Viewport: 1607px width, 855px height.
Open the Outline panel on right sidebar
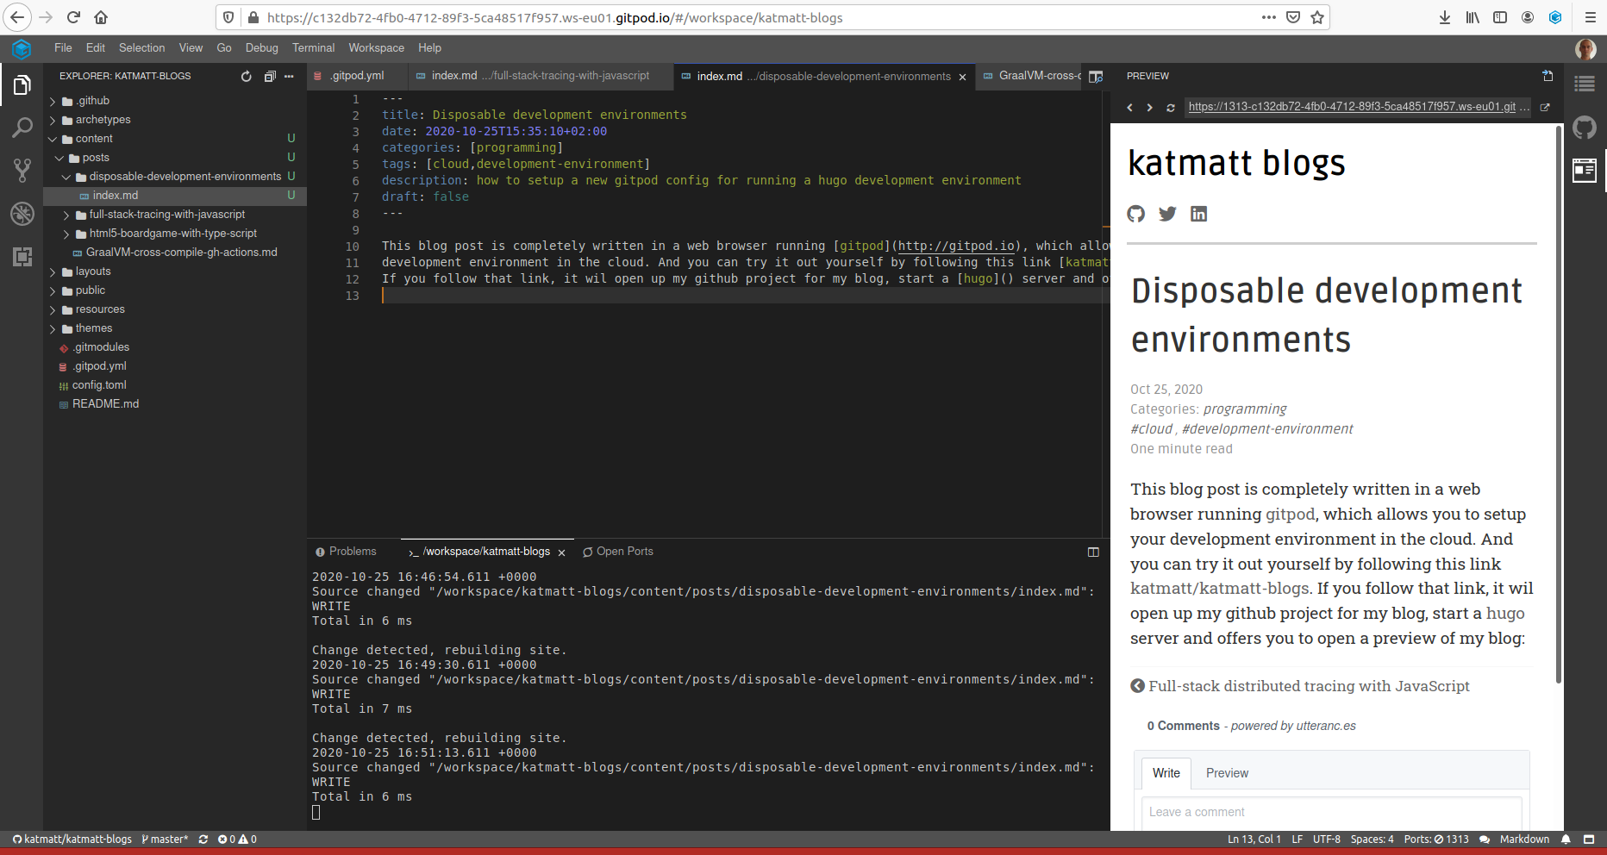[x=1585, y=84]
